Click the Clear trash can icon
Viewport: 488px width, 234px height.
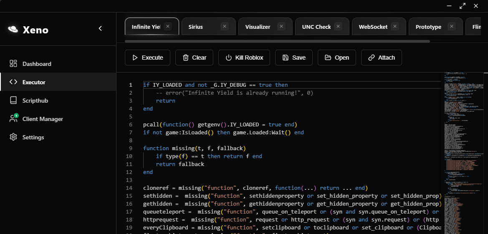[x=185, y=58]
